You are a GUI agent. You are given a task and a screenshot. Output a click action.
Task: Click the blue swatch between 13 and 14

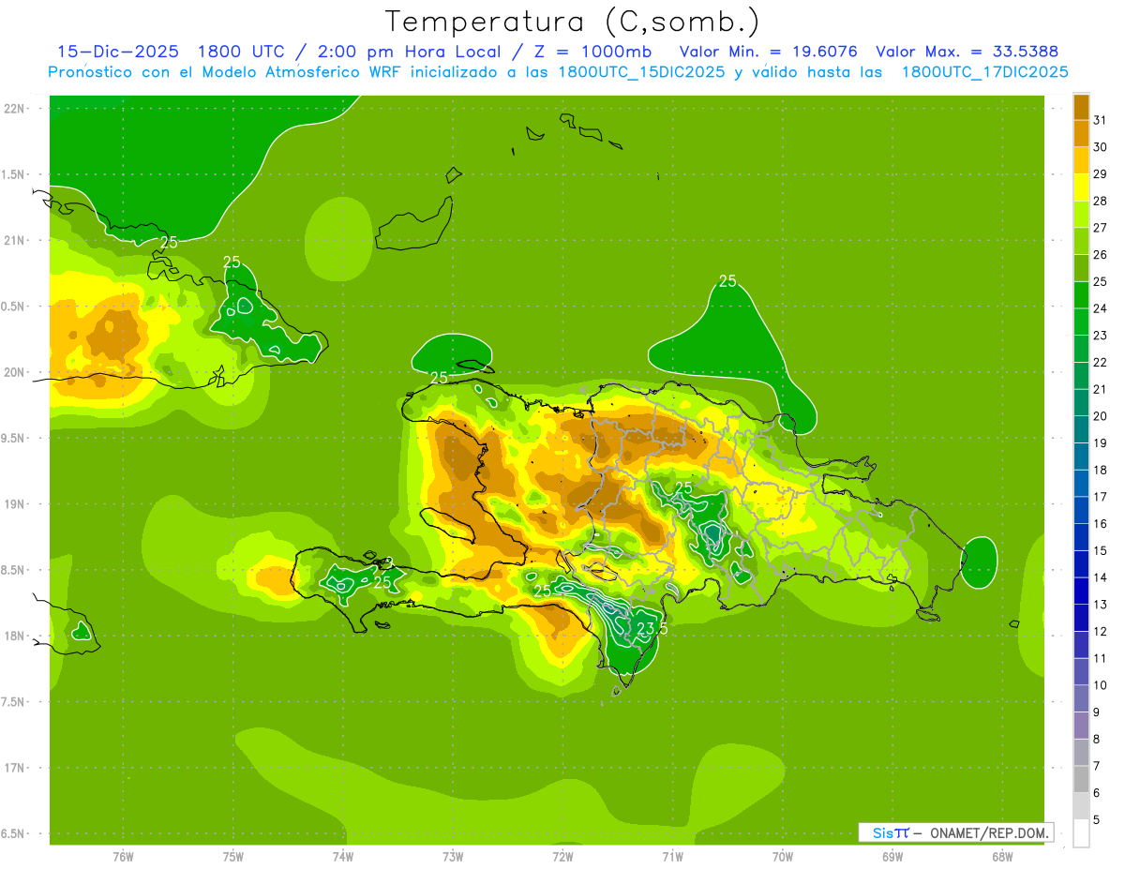(1081, 592)
